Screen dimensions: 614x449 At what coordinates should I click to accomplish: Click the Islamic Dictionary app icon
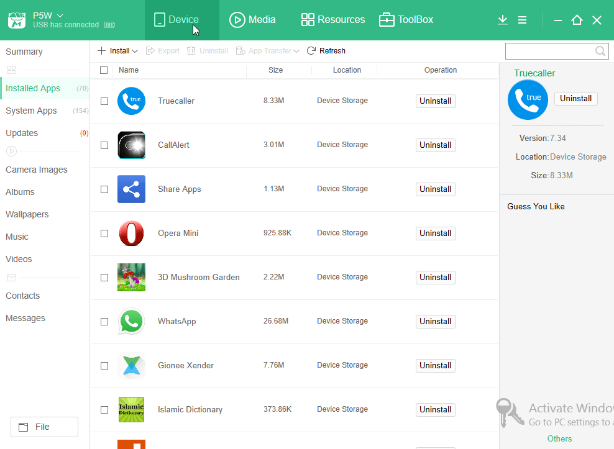coord(131,409)
